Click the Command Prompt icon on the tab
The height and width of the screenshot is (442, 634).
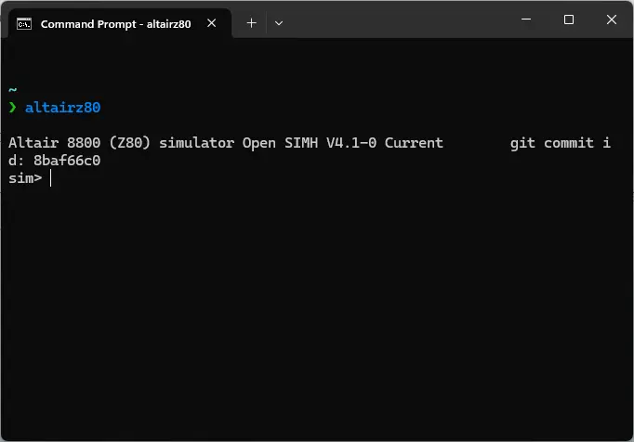pyautogui.click(x=24, y=24)
